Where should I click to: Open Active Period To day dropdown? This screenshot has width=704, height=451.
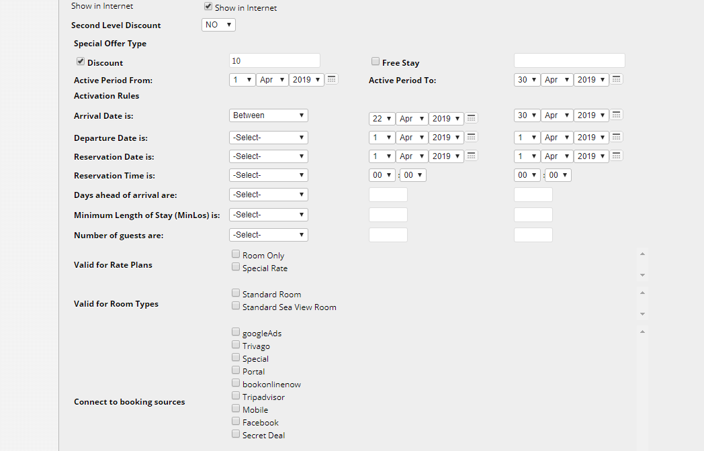point(527,80)
